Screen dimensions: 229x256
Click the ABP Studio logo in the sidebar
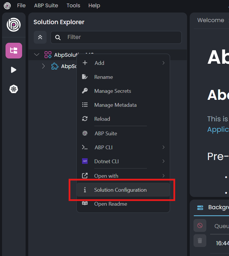(x=14, y=25)
